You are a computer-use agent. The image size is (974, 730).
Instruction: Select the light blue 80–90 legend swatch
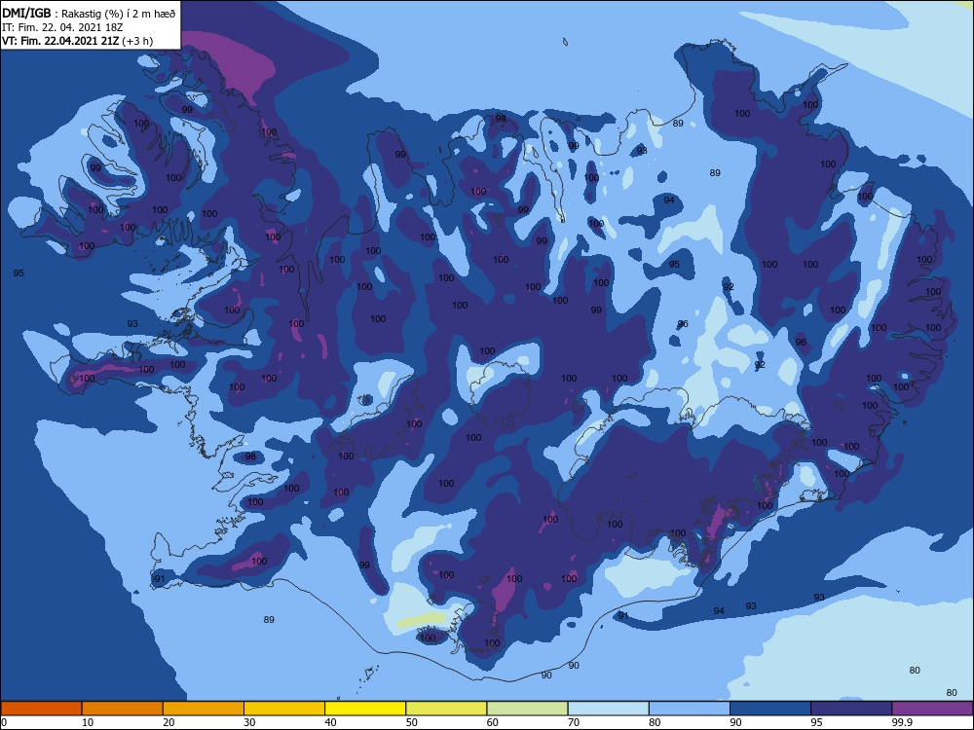[690, 709]
